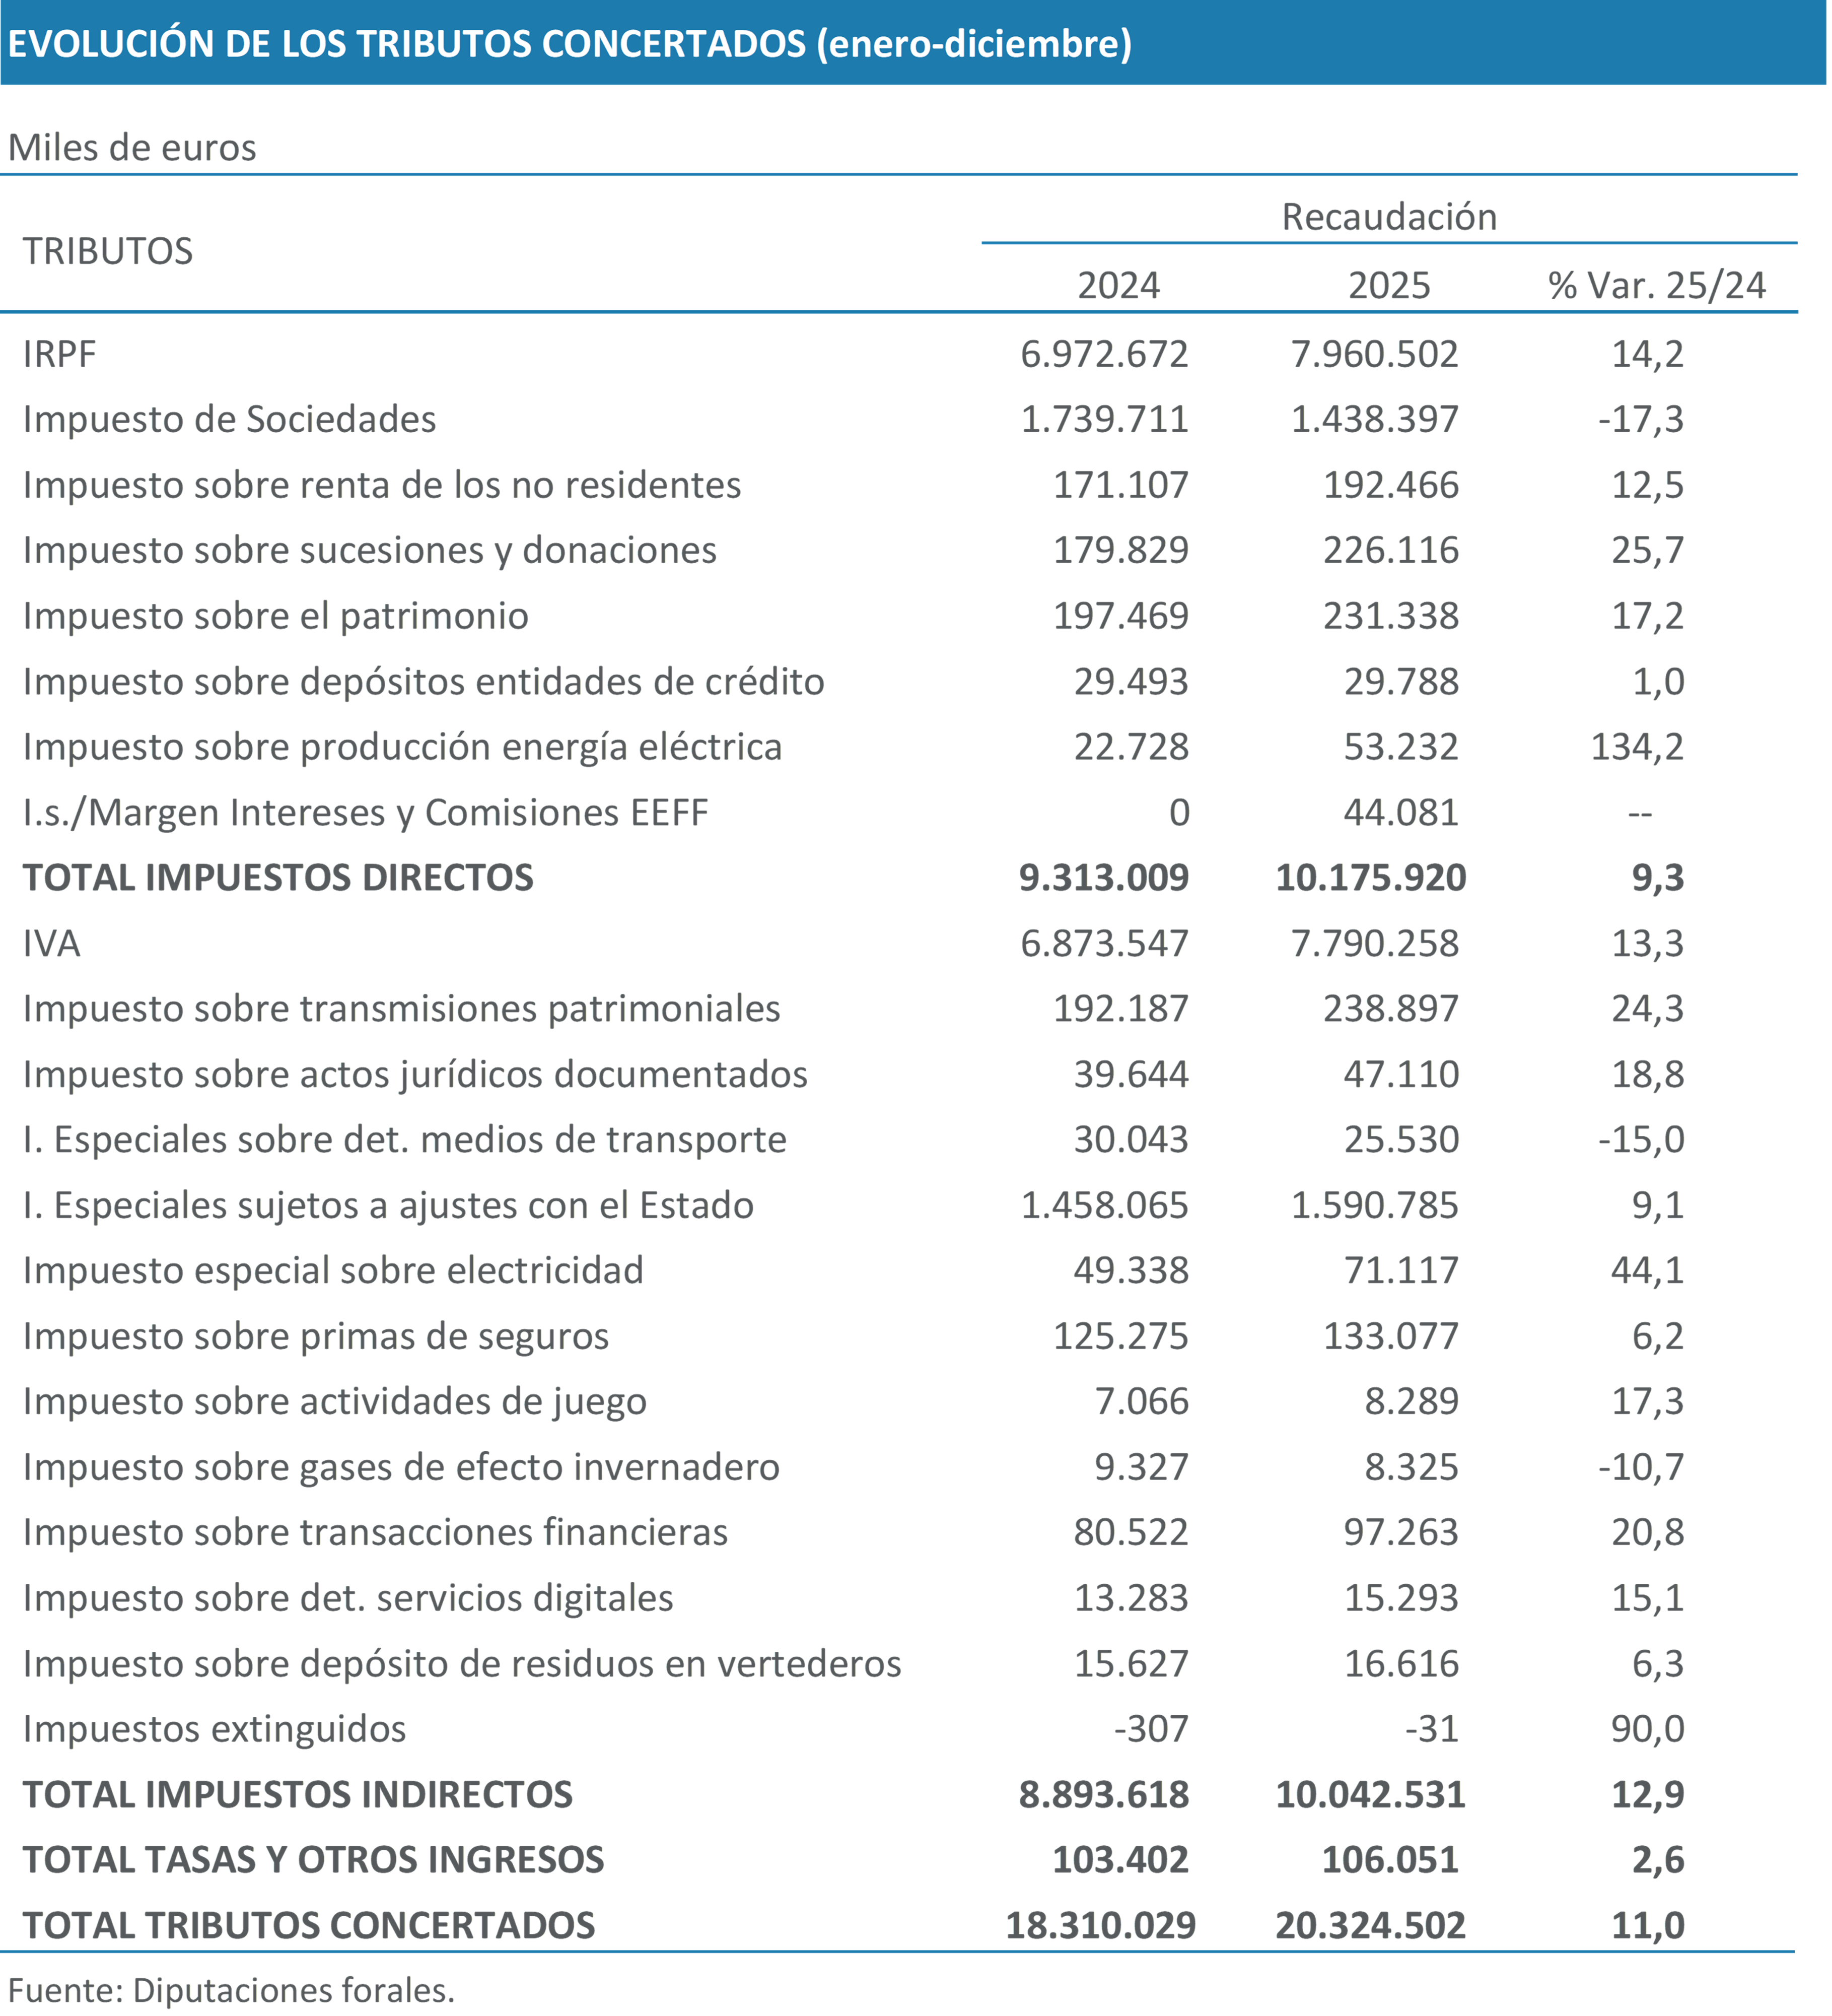This screenshot has height=2016, width=1832.
Task: Click the IRPF row label
Action: 60,354
